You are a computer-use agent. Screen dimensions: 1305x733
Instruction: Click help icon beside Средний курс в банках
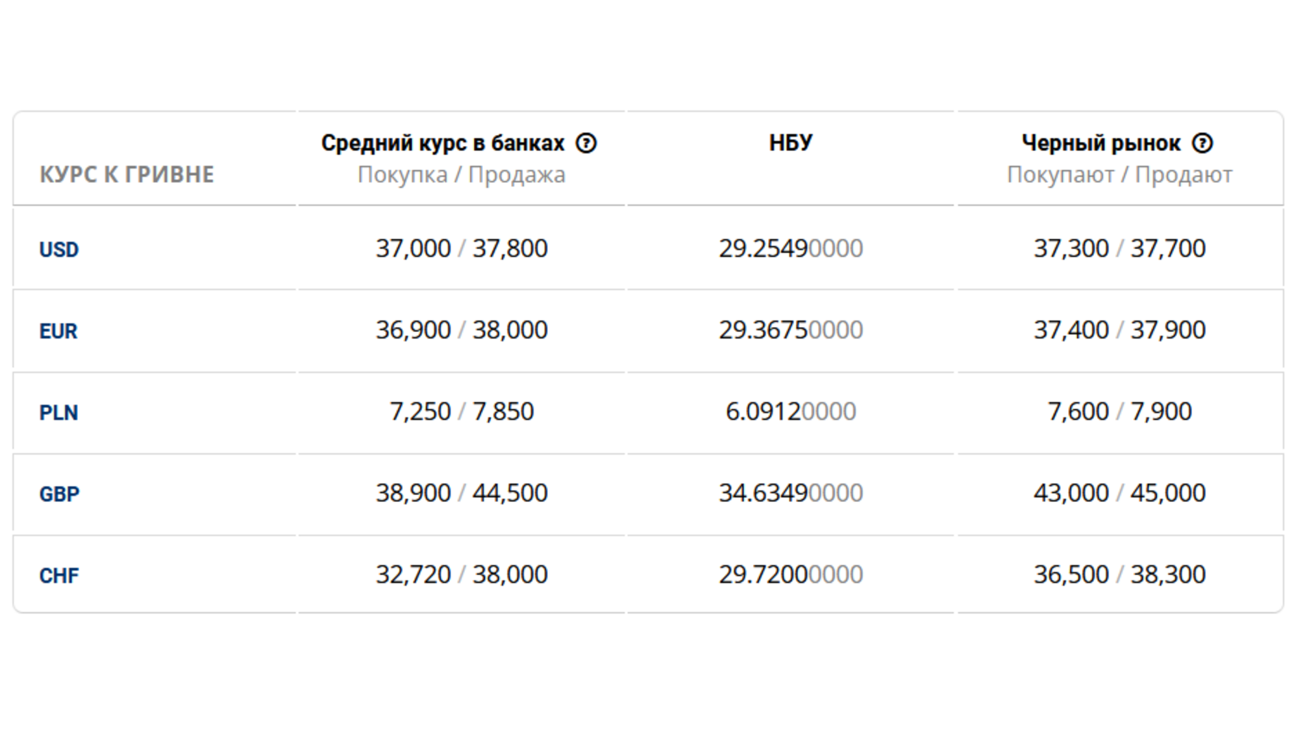pyautogui.click(x=586, y=143)
